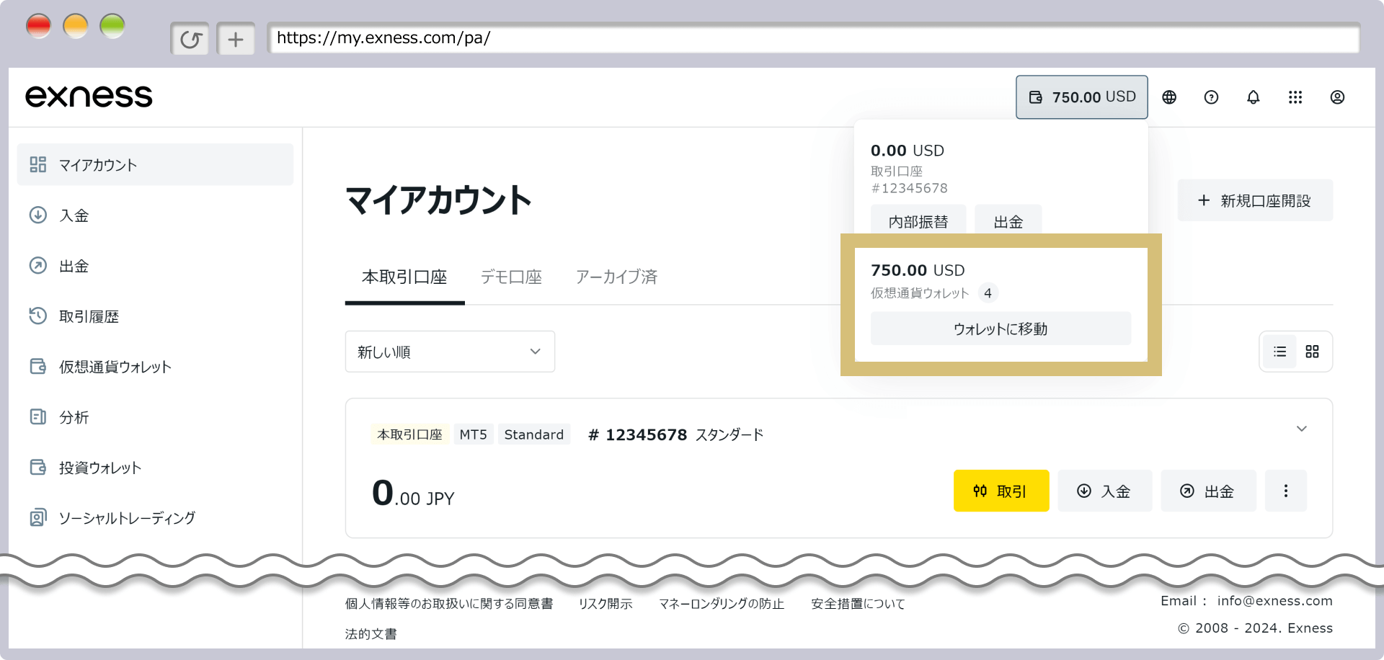Click the 内部振替 button in popup
1384x660 pixels.
click(x=918, y=220)
